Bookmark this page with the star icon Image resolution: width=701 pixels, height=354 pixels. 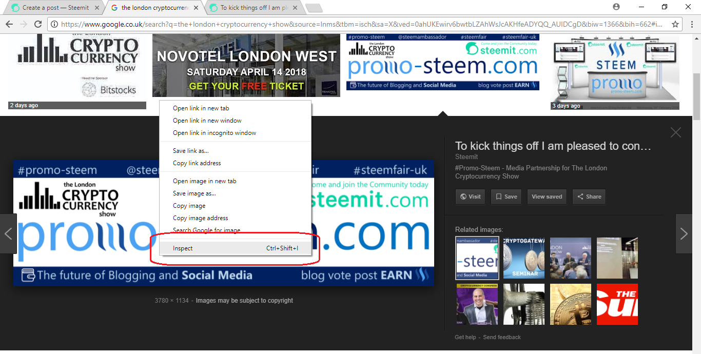point(675,24)
